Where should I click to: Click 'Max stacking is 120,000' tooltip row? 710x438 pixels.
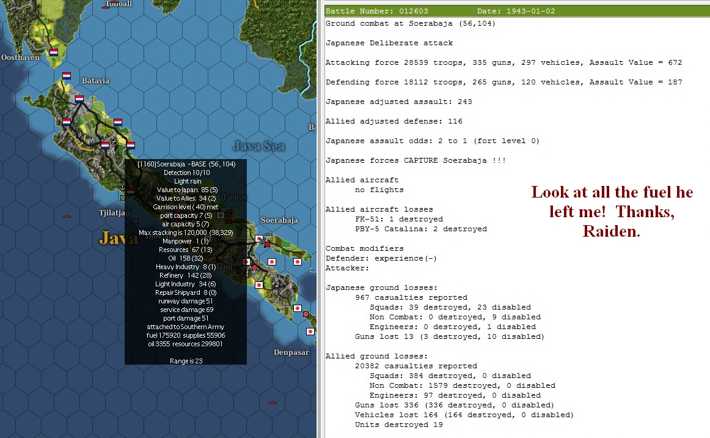click(186, 232)
